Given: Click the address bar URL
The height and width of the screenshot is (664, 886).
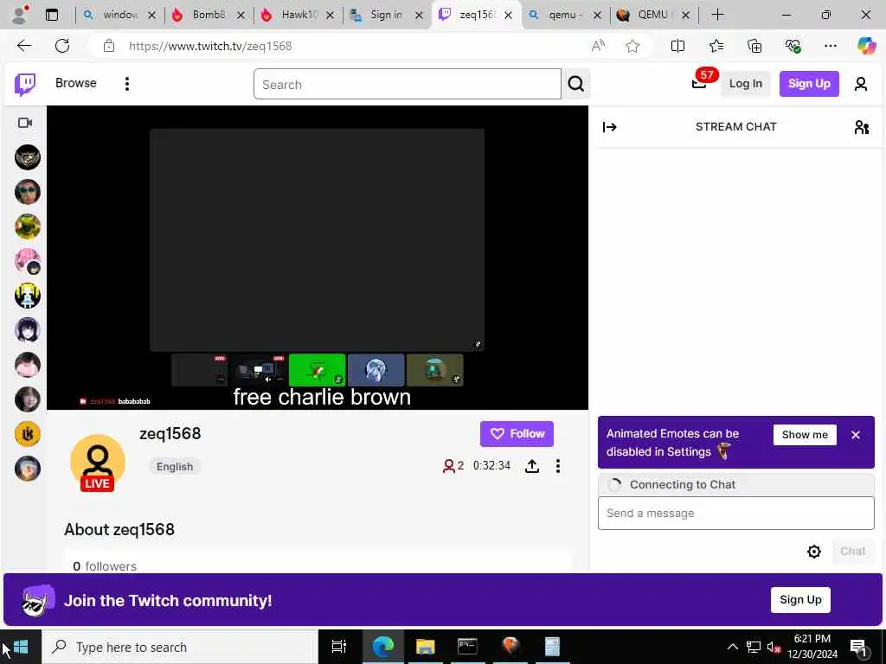Looking at the screenshot, I should click(210, 47).
